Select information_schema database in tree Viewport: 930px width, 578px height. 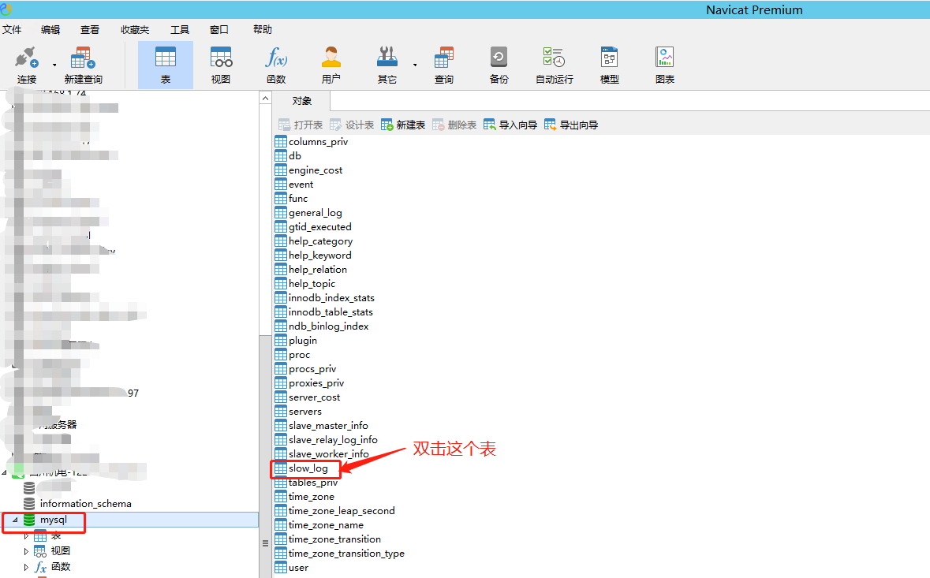85,504
